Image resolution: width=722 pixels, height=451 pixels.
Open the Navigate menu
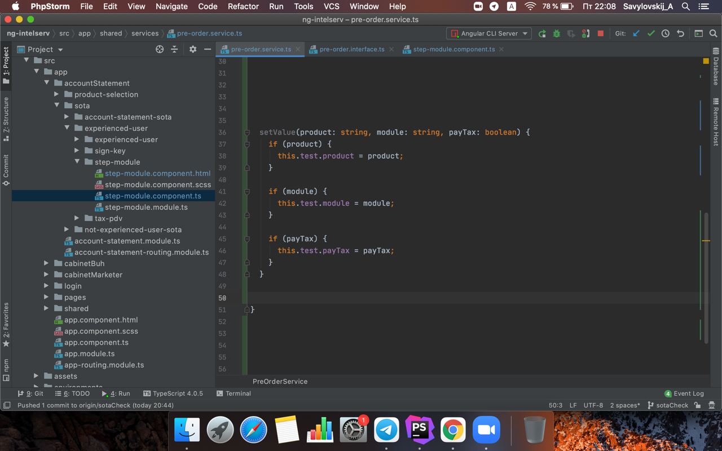point(171,6)
